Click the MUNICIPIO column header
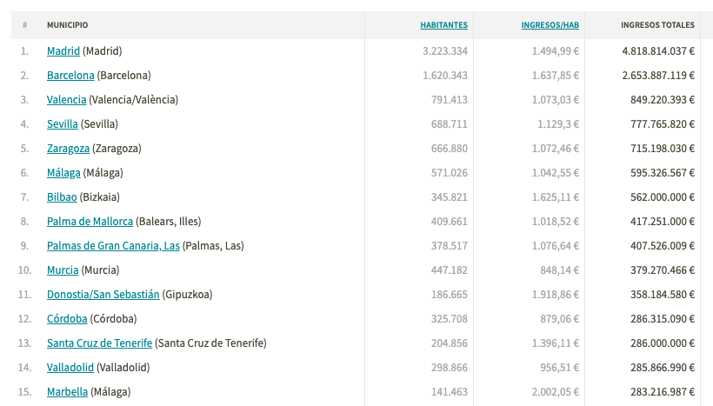The height and width of the screenshot is (406, 713). (x=67, y=25)
